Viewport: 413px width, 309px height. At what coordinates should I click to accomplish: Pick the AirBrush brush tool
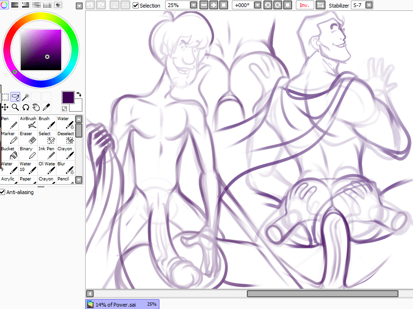pyautogui.click(x=28, y=122)
